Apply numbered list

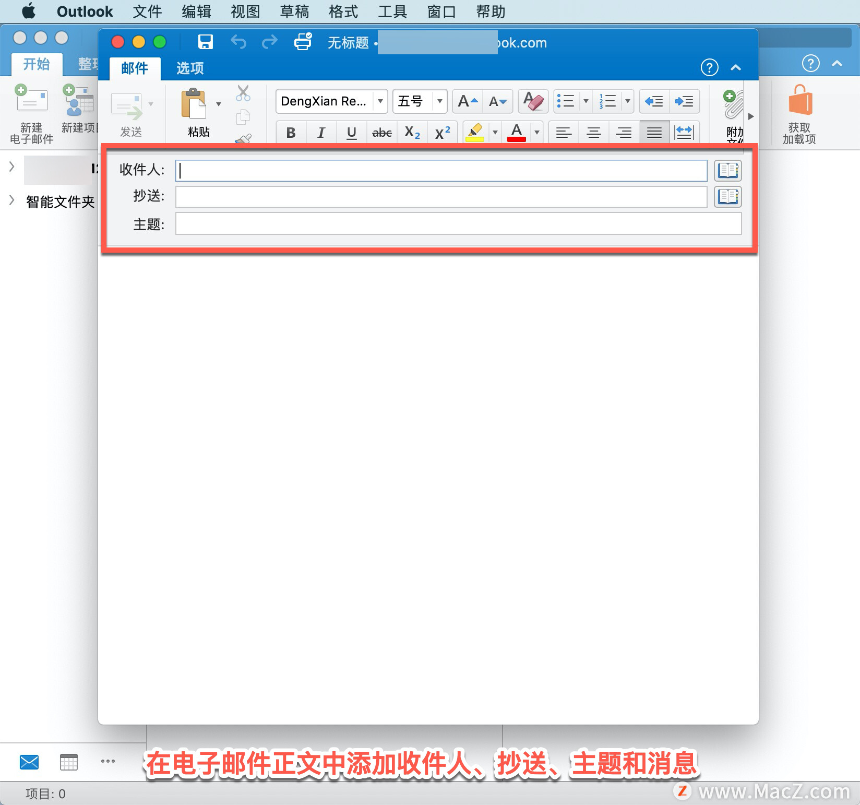608,101
